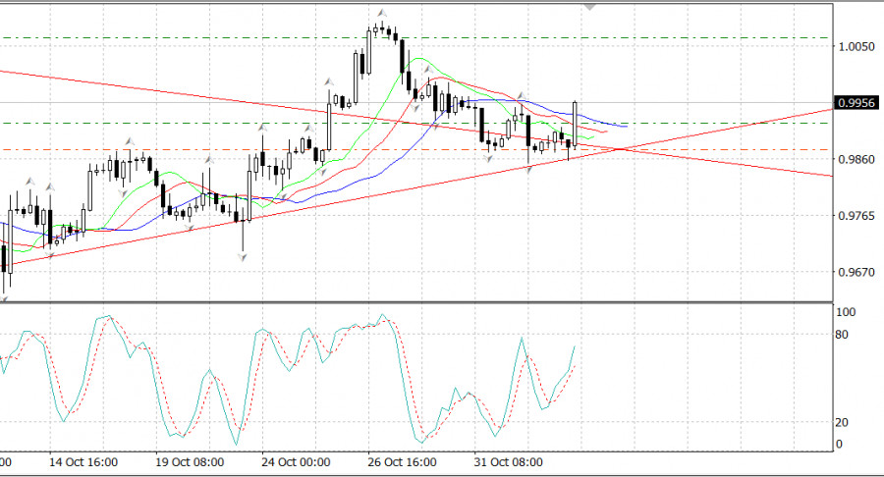Click the gray chart shift triangle marker

click(x=589, y=6)
